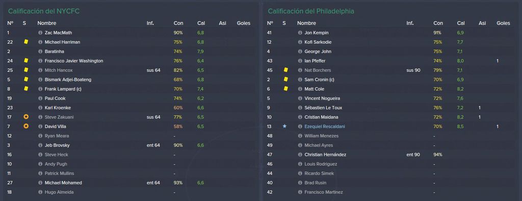
Task: Sort NYCFC table by Nombre header
Action: click(46, 23)
